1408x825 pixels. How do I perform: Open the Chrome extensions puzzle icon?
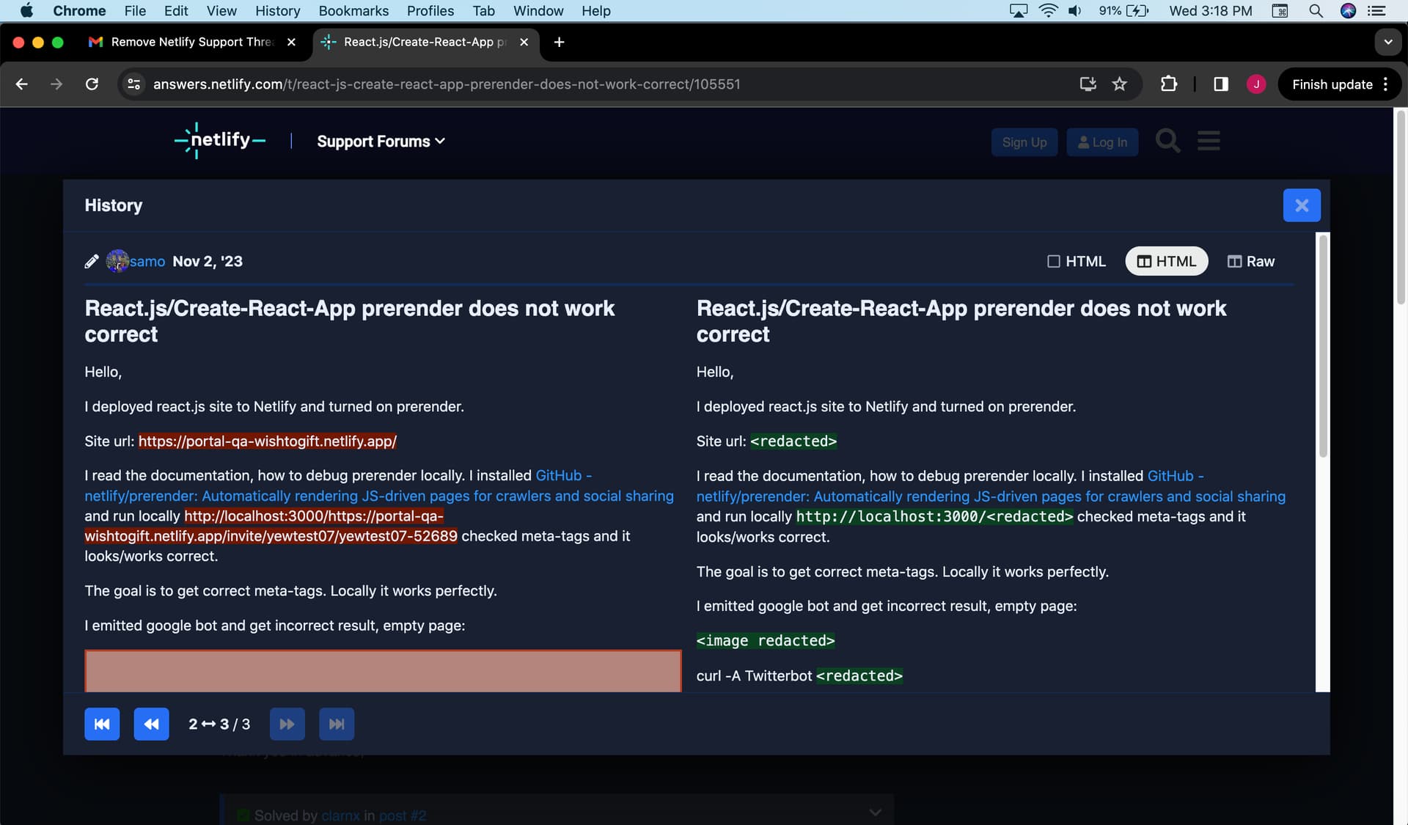pyautogui.click(x=1169, y=84)
